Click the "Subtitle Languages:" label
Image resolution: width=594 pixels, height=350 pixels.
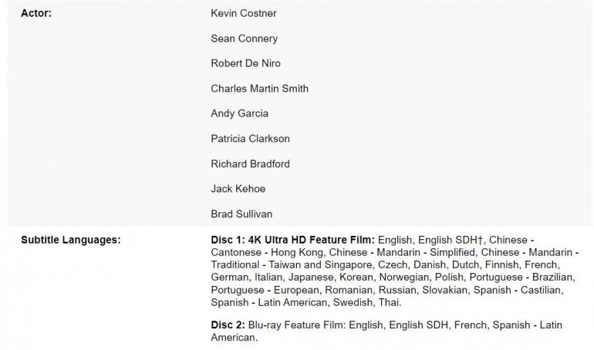point(70,240)
